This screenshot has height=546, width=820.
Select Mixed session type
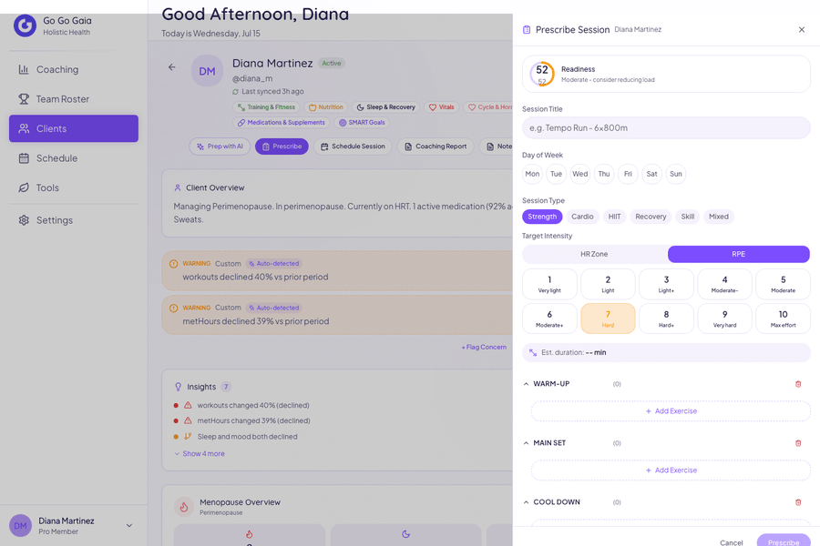pyautogui.click(x=719, y=217)
